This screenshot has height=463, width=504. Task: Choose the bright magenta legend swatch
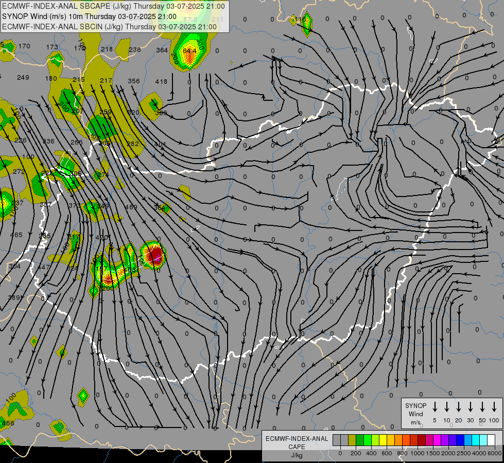coord(437,440)
